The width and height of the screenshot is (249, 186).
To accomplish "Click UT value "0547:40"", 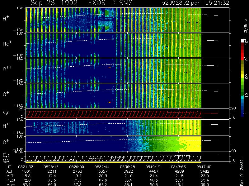I will coord(204,167).
